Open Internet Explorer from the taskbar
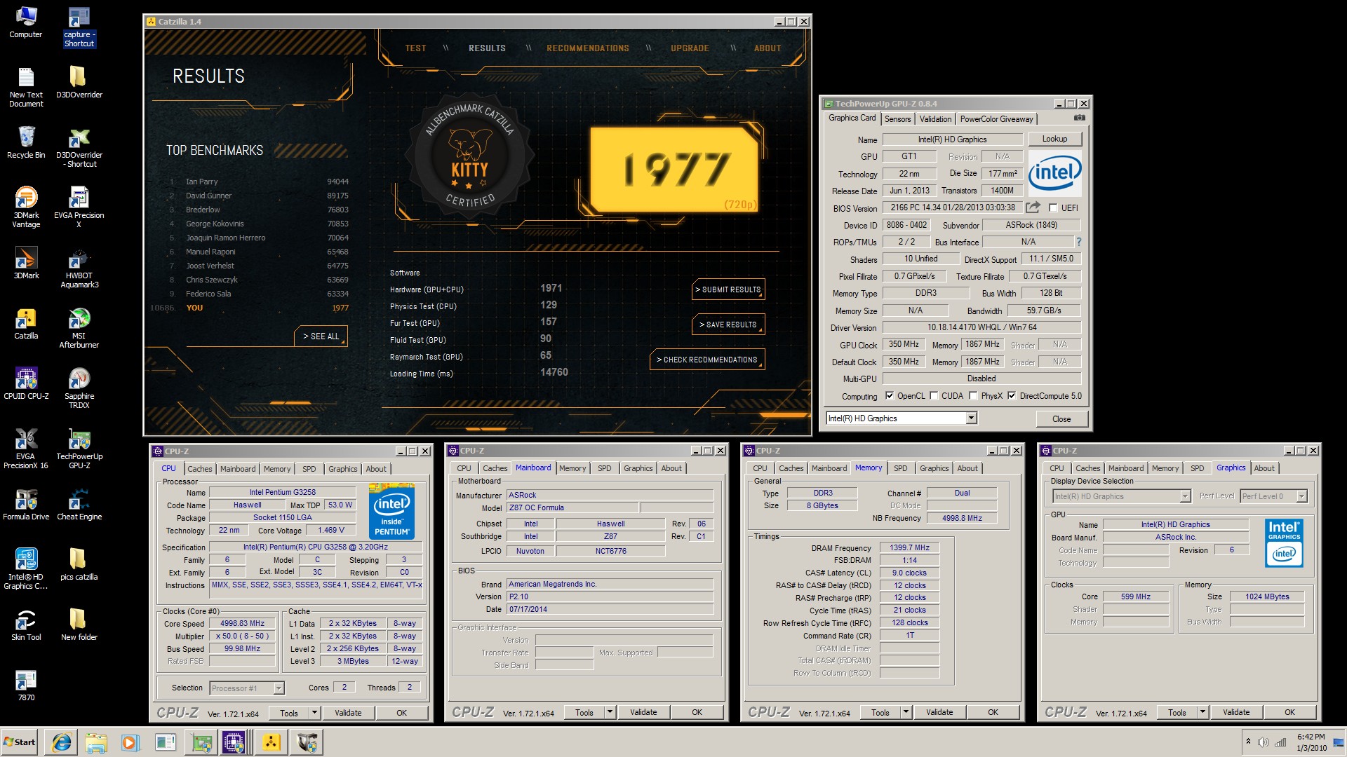1347x757 pixels. tap(62, 742)
